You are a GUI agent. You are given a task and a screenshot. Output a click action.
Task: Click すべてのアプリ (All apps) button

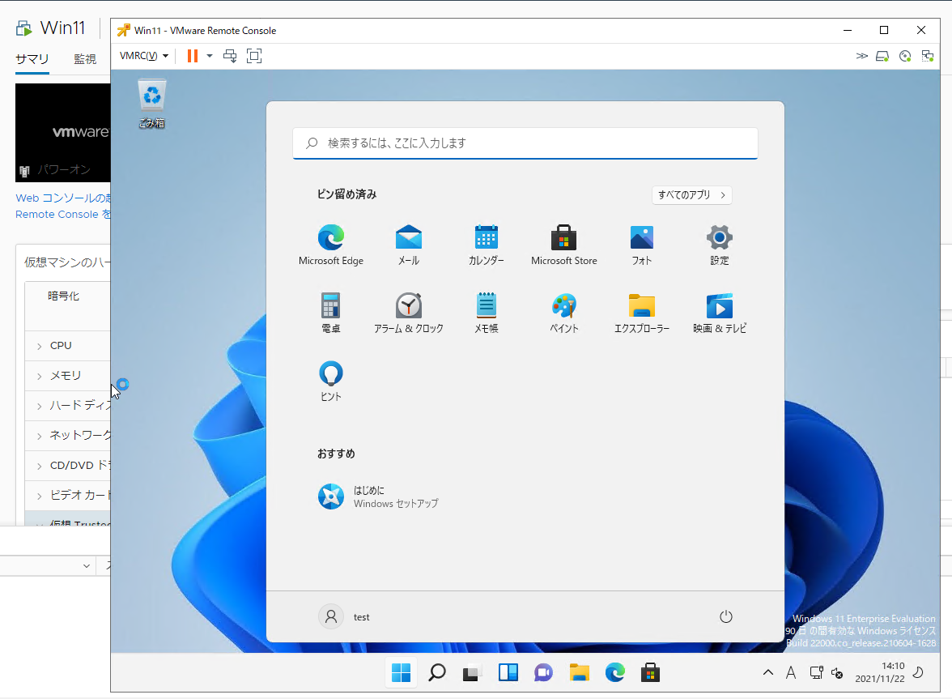point(691,195)
